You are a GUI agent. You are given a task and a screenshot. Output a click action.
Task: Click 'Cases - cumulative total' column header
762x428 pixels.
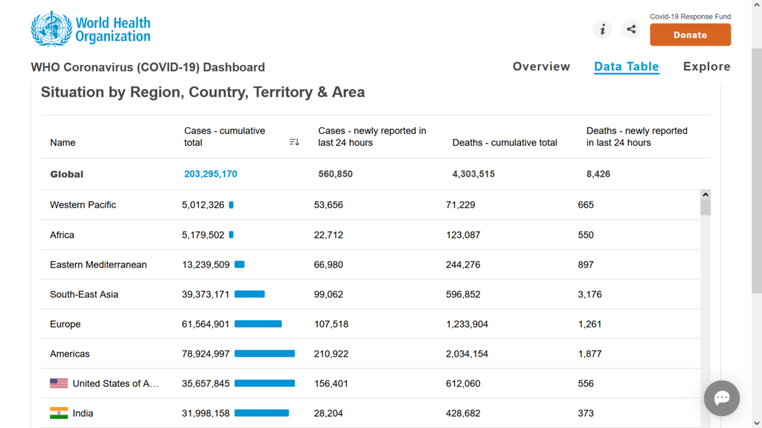tap(225, 137)
